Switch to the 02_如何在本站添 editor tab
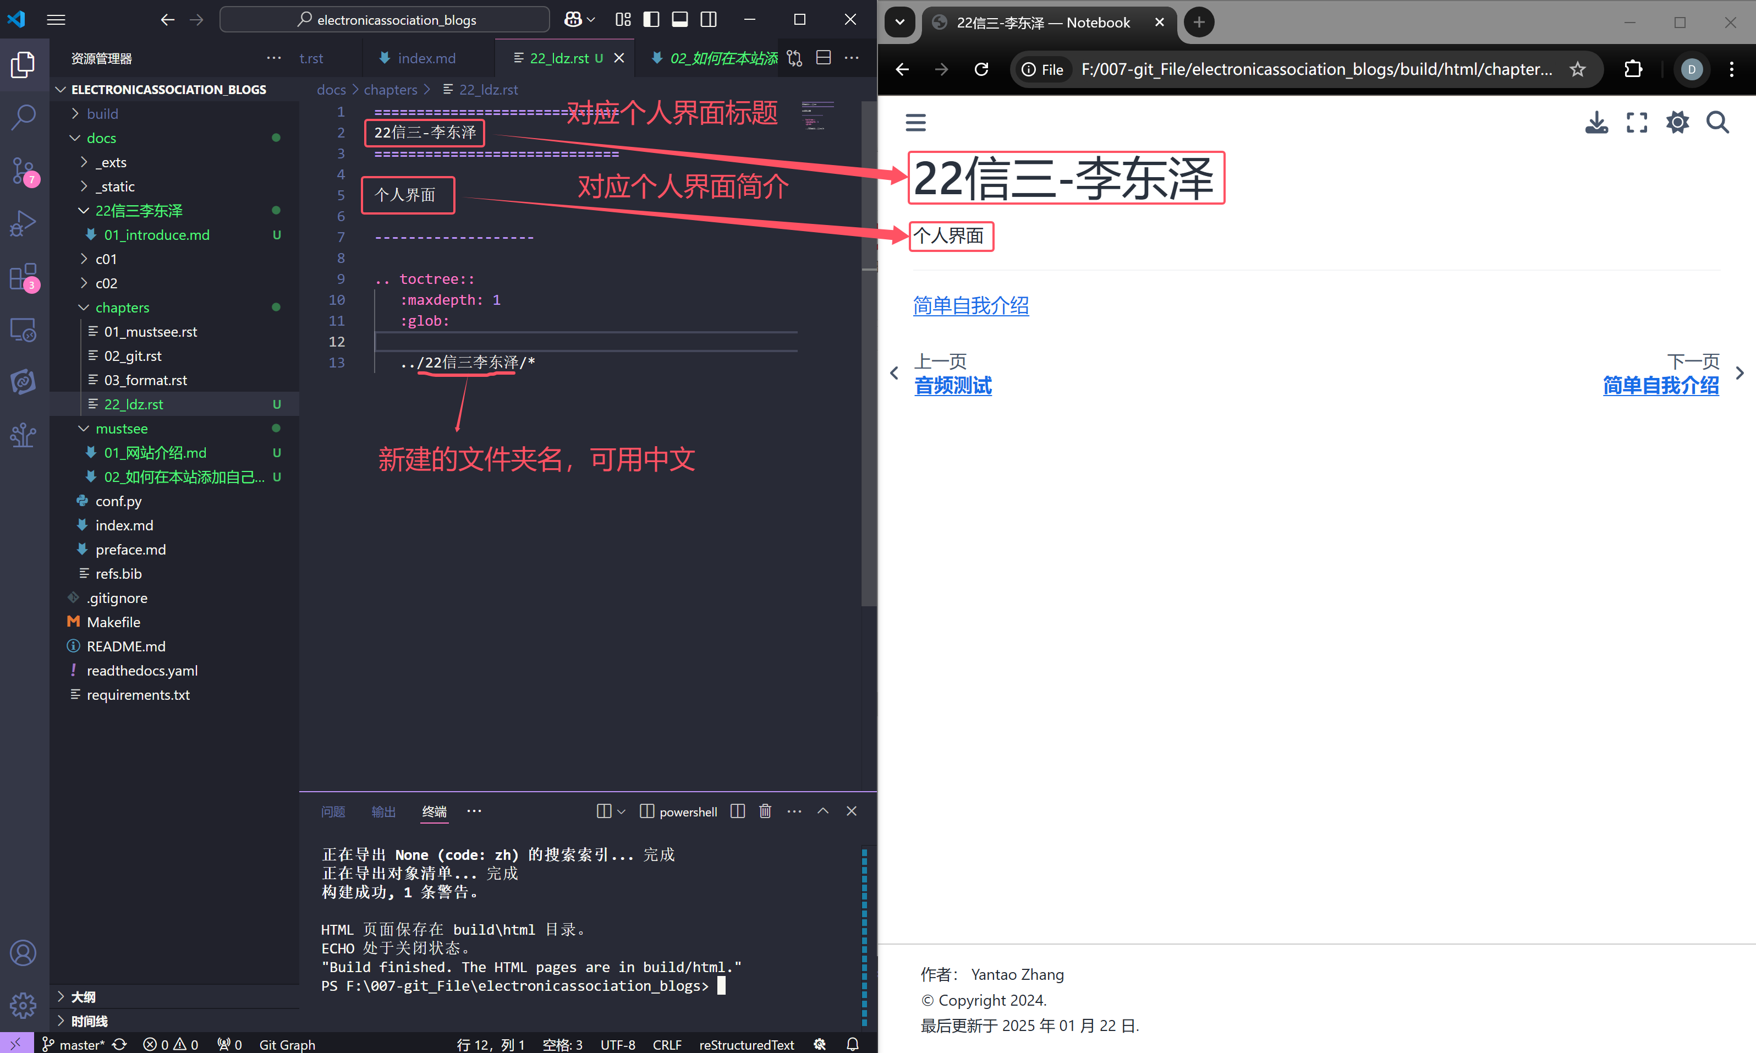This screenshot has width=1756, height=1053. coord(713,58)
